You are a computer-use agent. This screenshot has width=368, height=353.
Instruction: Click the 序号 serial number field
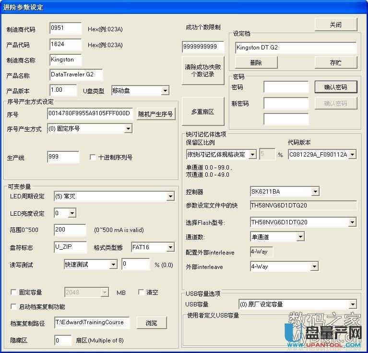point(90,114)
